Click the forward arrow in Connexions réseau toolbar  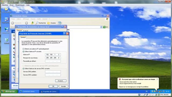26,23
